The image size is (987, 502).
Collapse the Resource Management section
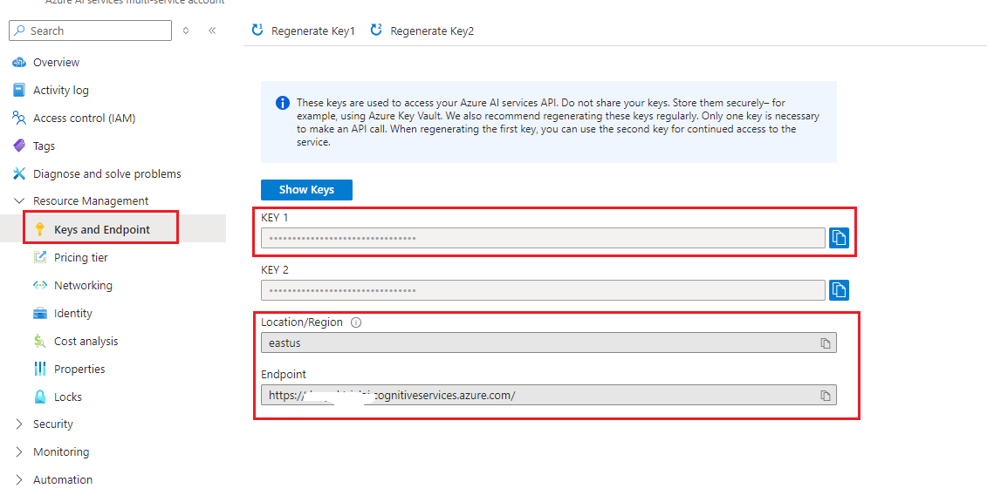(19, 201)
